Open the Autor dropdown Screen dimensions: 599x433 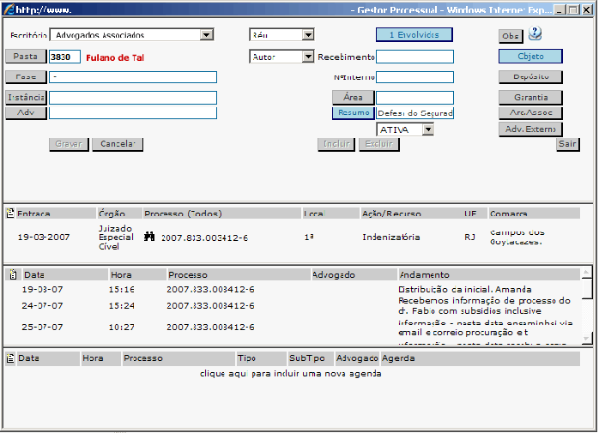(307, 57)
